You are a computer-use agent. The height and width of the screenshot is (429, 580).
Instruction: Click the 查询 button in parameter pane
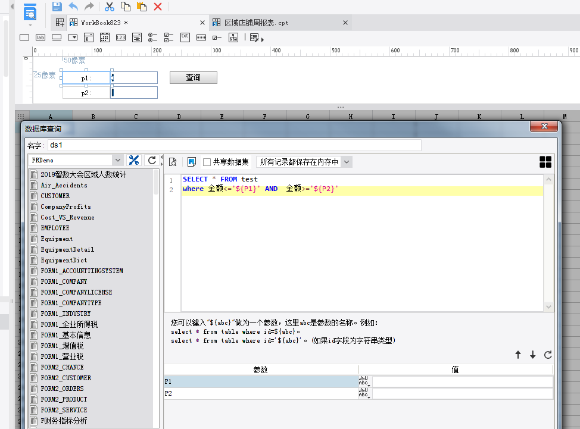[193, 78]
